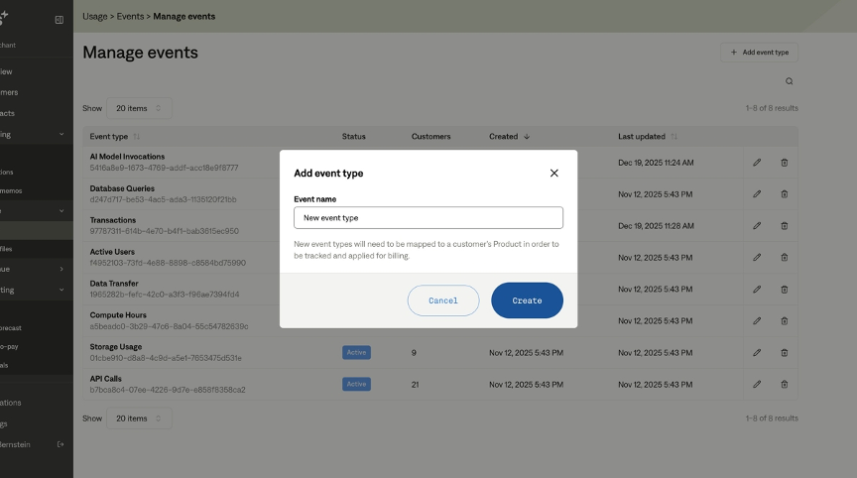Open the top items-per-page dropdown
Image resolution: width=857 pixels, height=478 pixels.
point(139,108)
